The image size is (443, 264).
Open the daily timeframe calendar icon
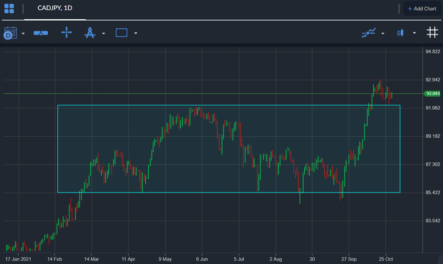click(10, 33)
